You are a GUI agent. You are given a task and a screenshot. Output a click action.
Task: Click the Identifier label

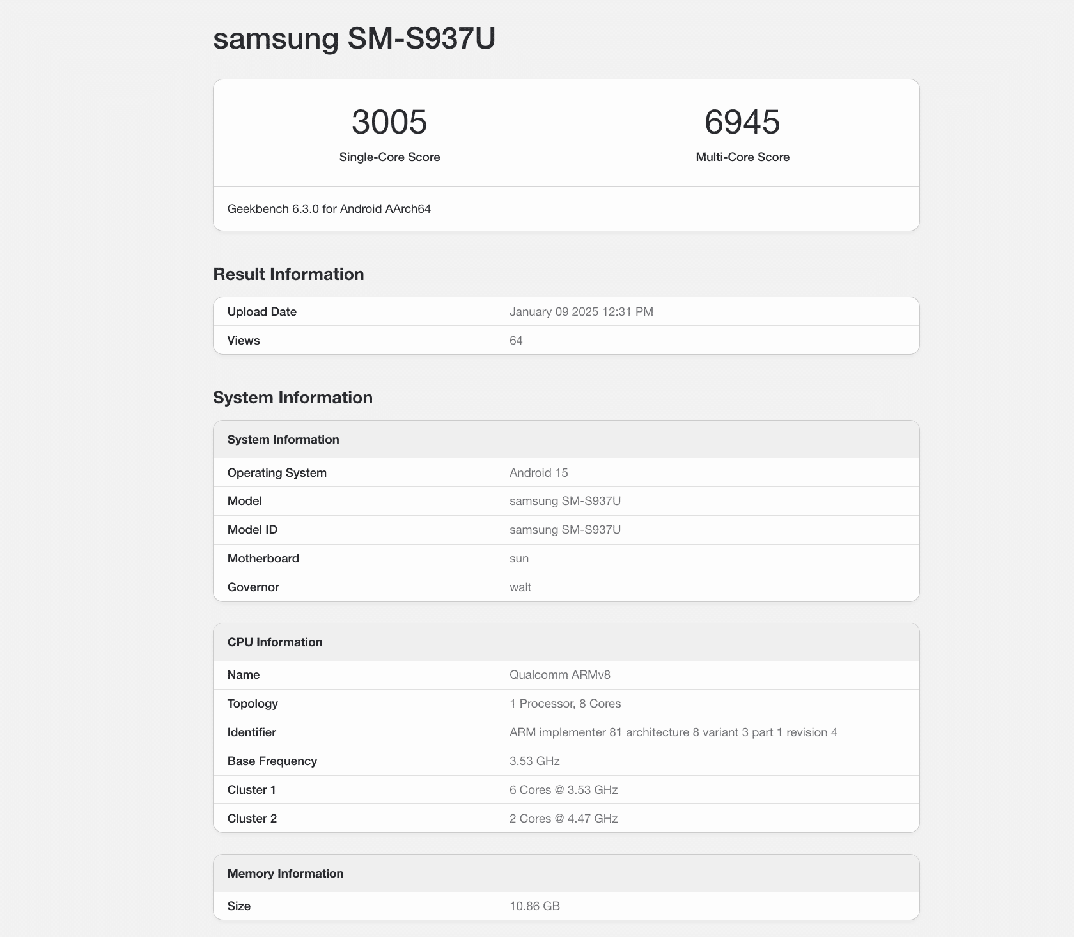coord(252,732)
